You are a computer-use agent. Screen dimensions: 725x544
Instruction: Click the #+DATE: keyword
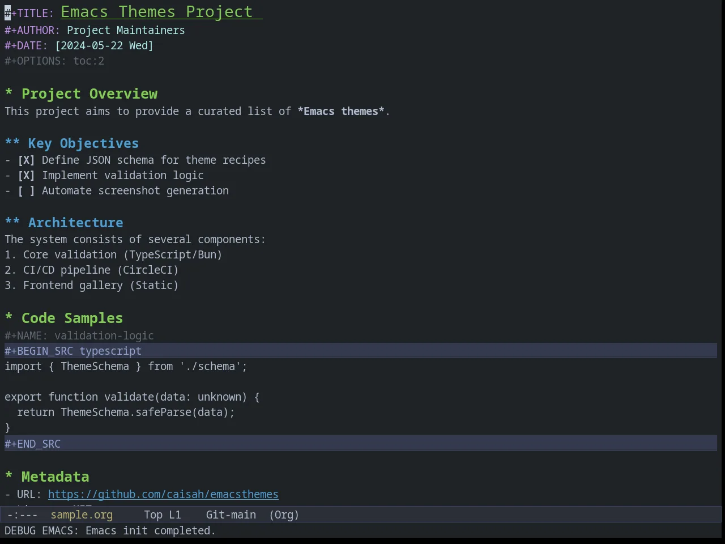26,45
